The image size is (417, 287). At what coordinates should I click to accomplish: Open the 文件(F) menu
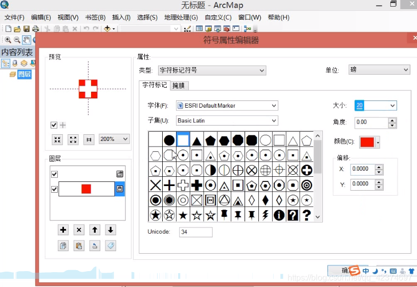click(x=14, y=17)
